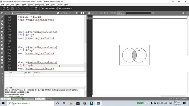The image size is (189, 106).
Task: Cut selection with scissors icon
Action: (32, 9)
